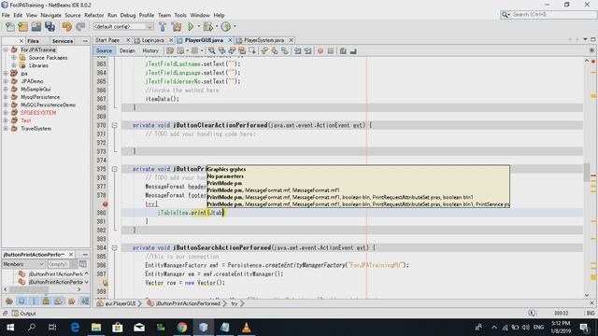Click the Comment code editor icon
This screenshot has width=598, height=336.
(343, 50)
